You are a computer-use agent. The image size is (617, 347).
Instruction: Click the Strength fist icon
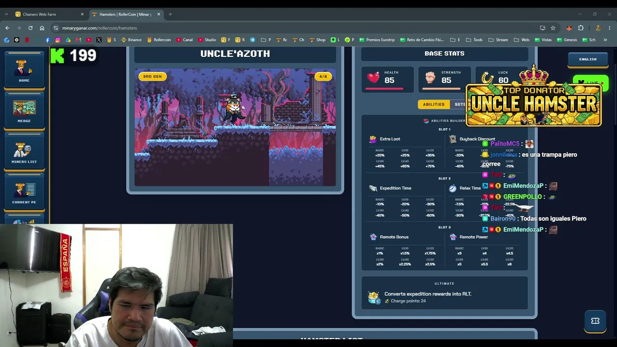(430, 77)
